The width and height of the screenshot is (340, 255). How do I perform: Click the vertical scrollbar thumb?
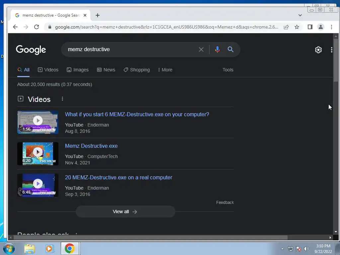click(336, 60)
